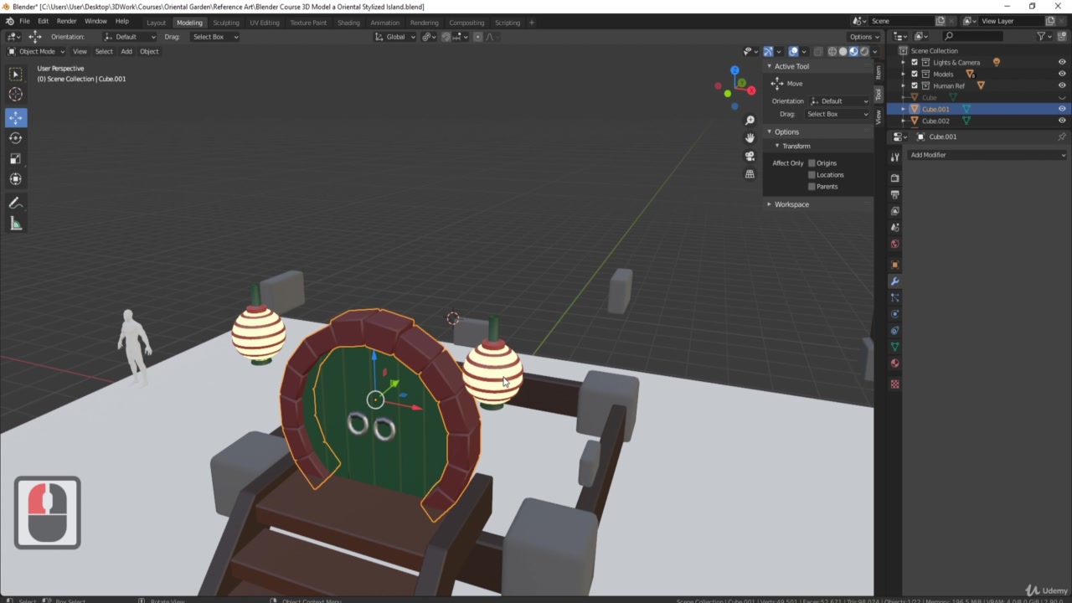Toggle X-ray mode in viewport header
1072x603 pixels.
pos(818,51)
